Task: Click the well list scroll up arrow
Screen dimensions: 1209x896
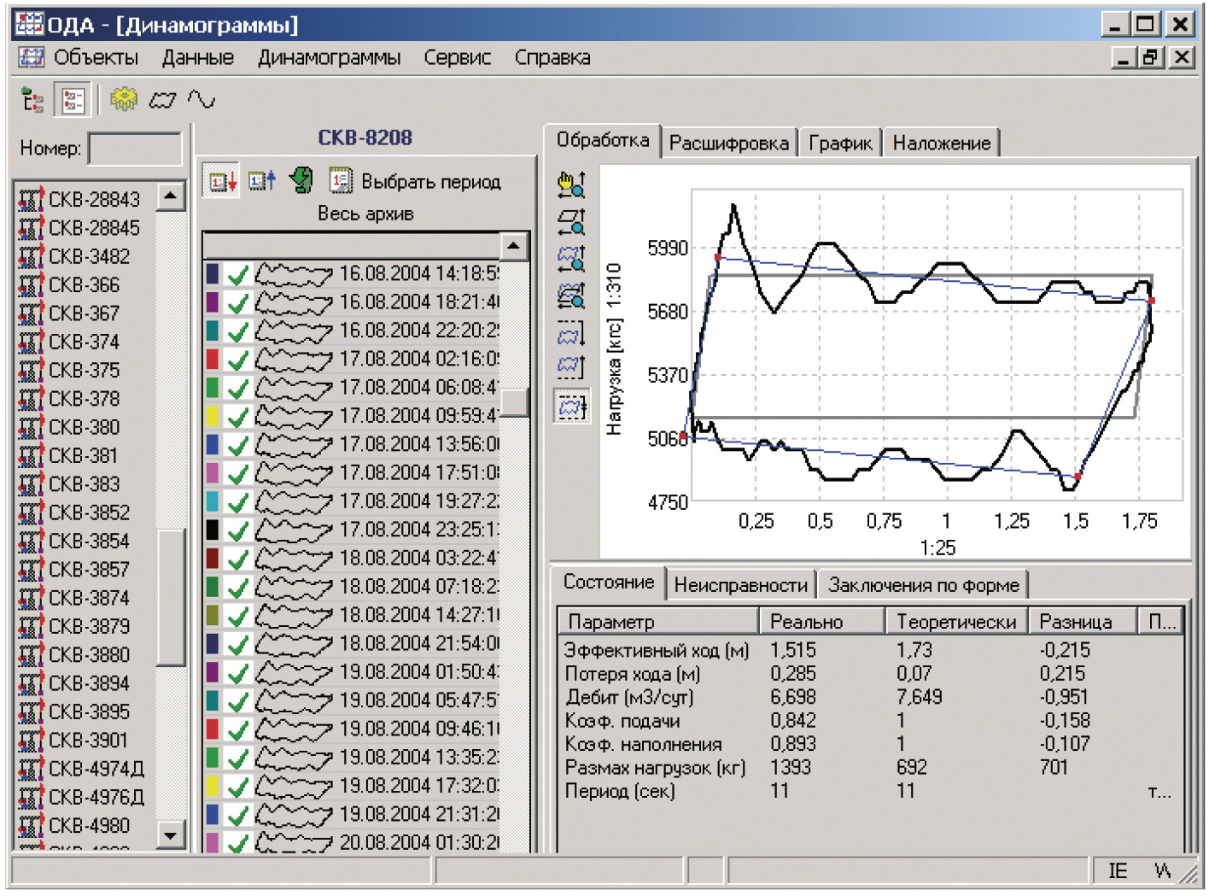Action: (171, 196)
